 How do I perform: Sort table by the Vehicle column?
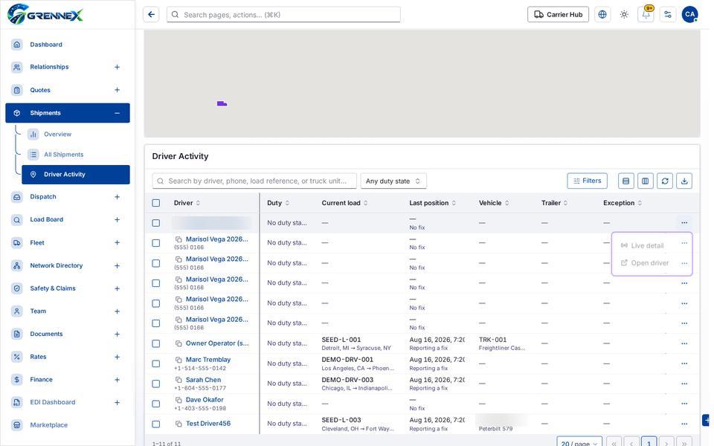click(x=494, y=203)
